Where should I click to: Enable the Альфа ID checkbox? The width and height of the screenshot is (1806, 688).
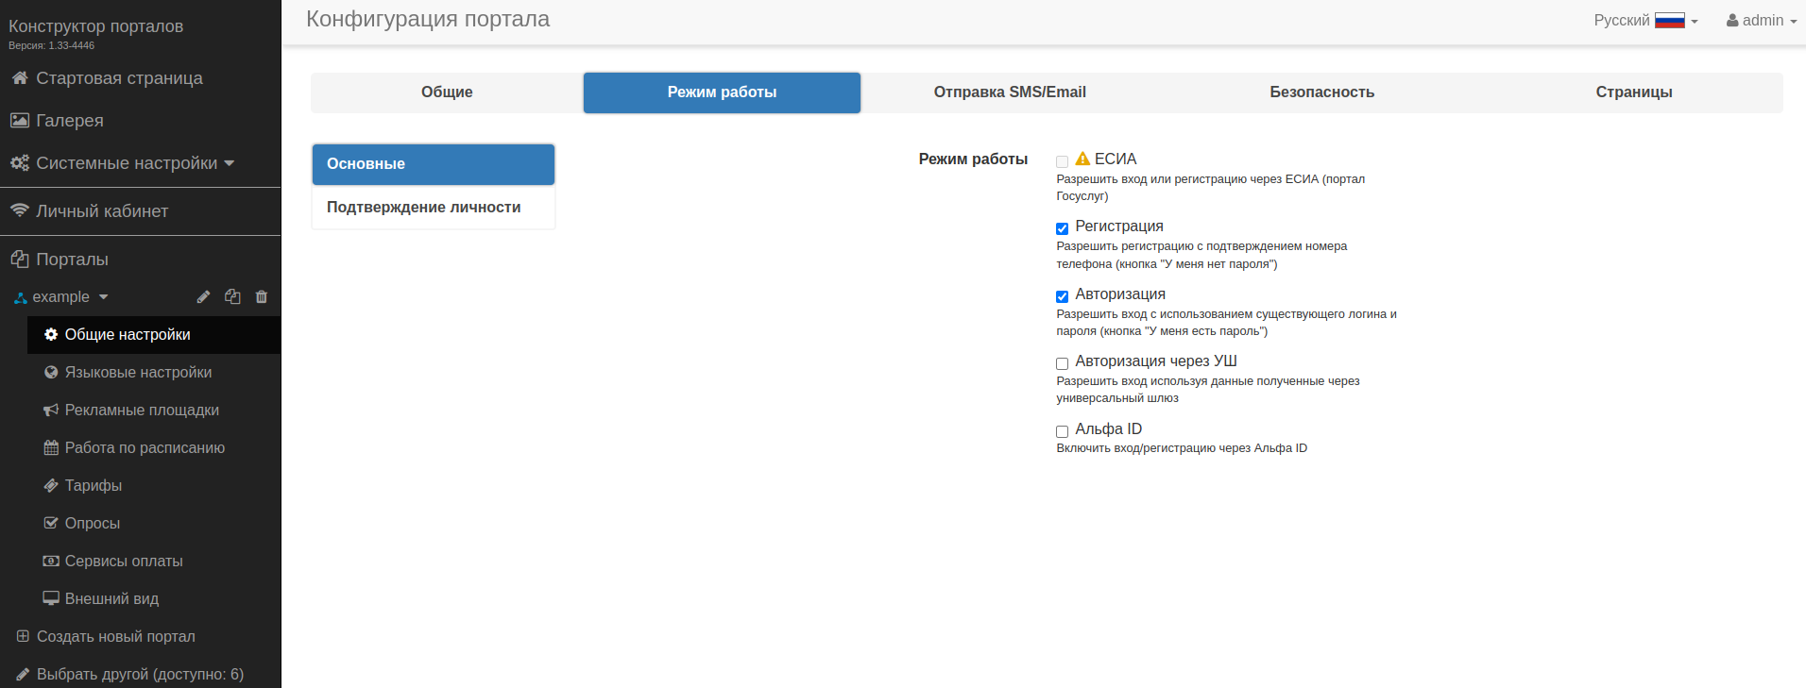pyautogui.click(x=1062, y=431)
